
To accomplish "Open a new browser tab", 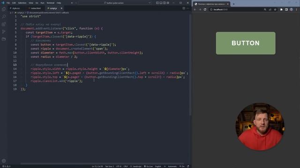I will 233,4.
